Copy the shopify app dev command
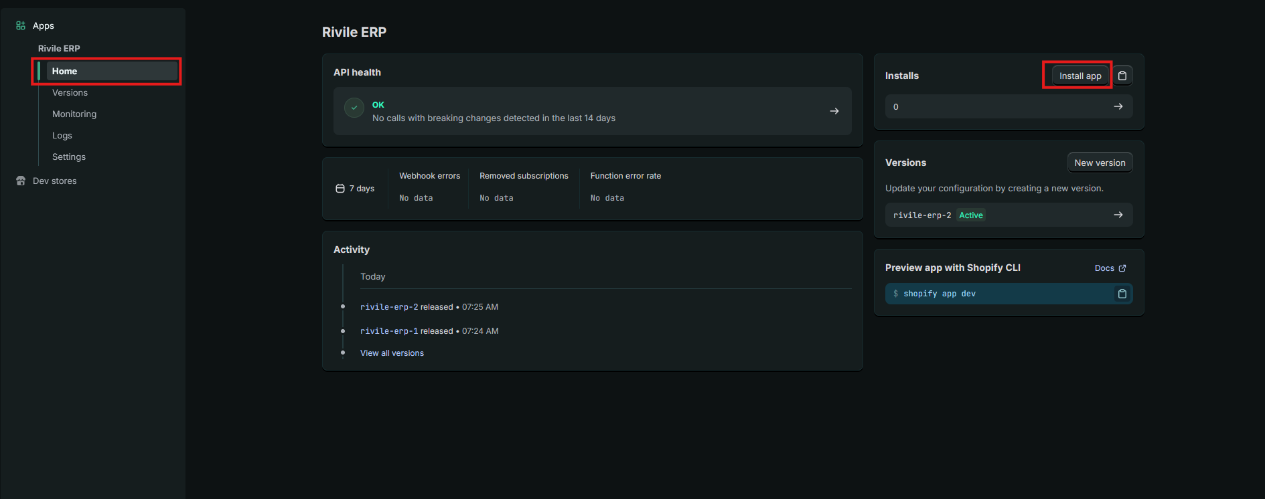Screen dimensions: 1265x499 (x=1122, y=294)
